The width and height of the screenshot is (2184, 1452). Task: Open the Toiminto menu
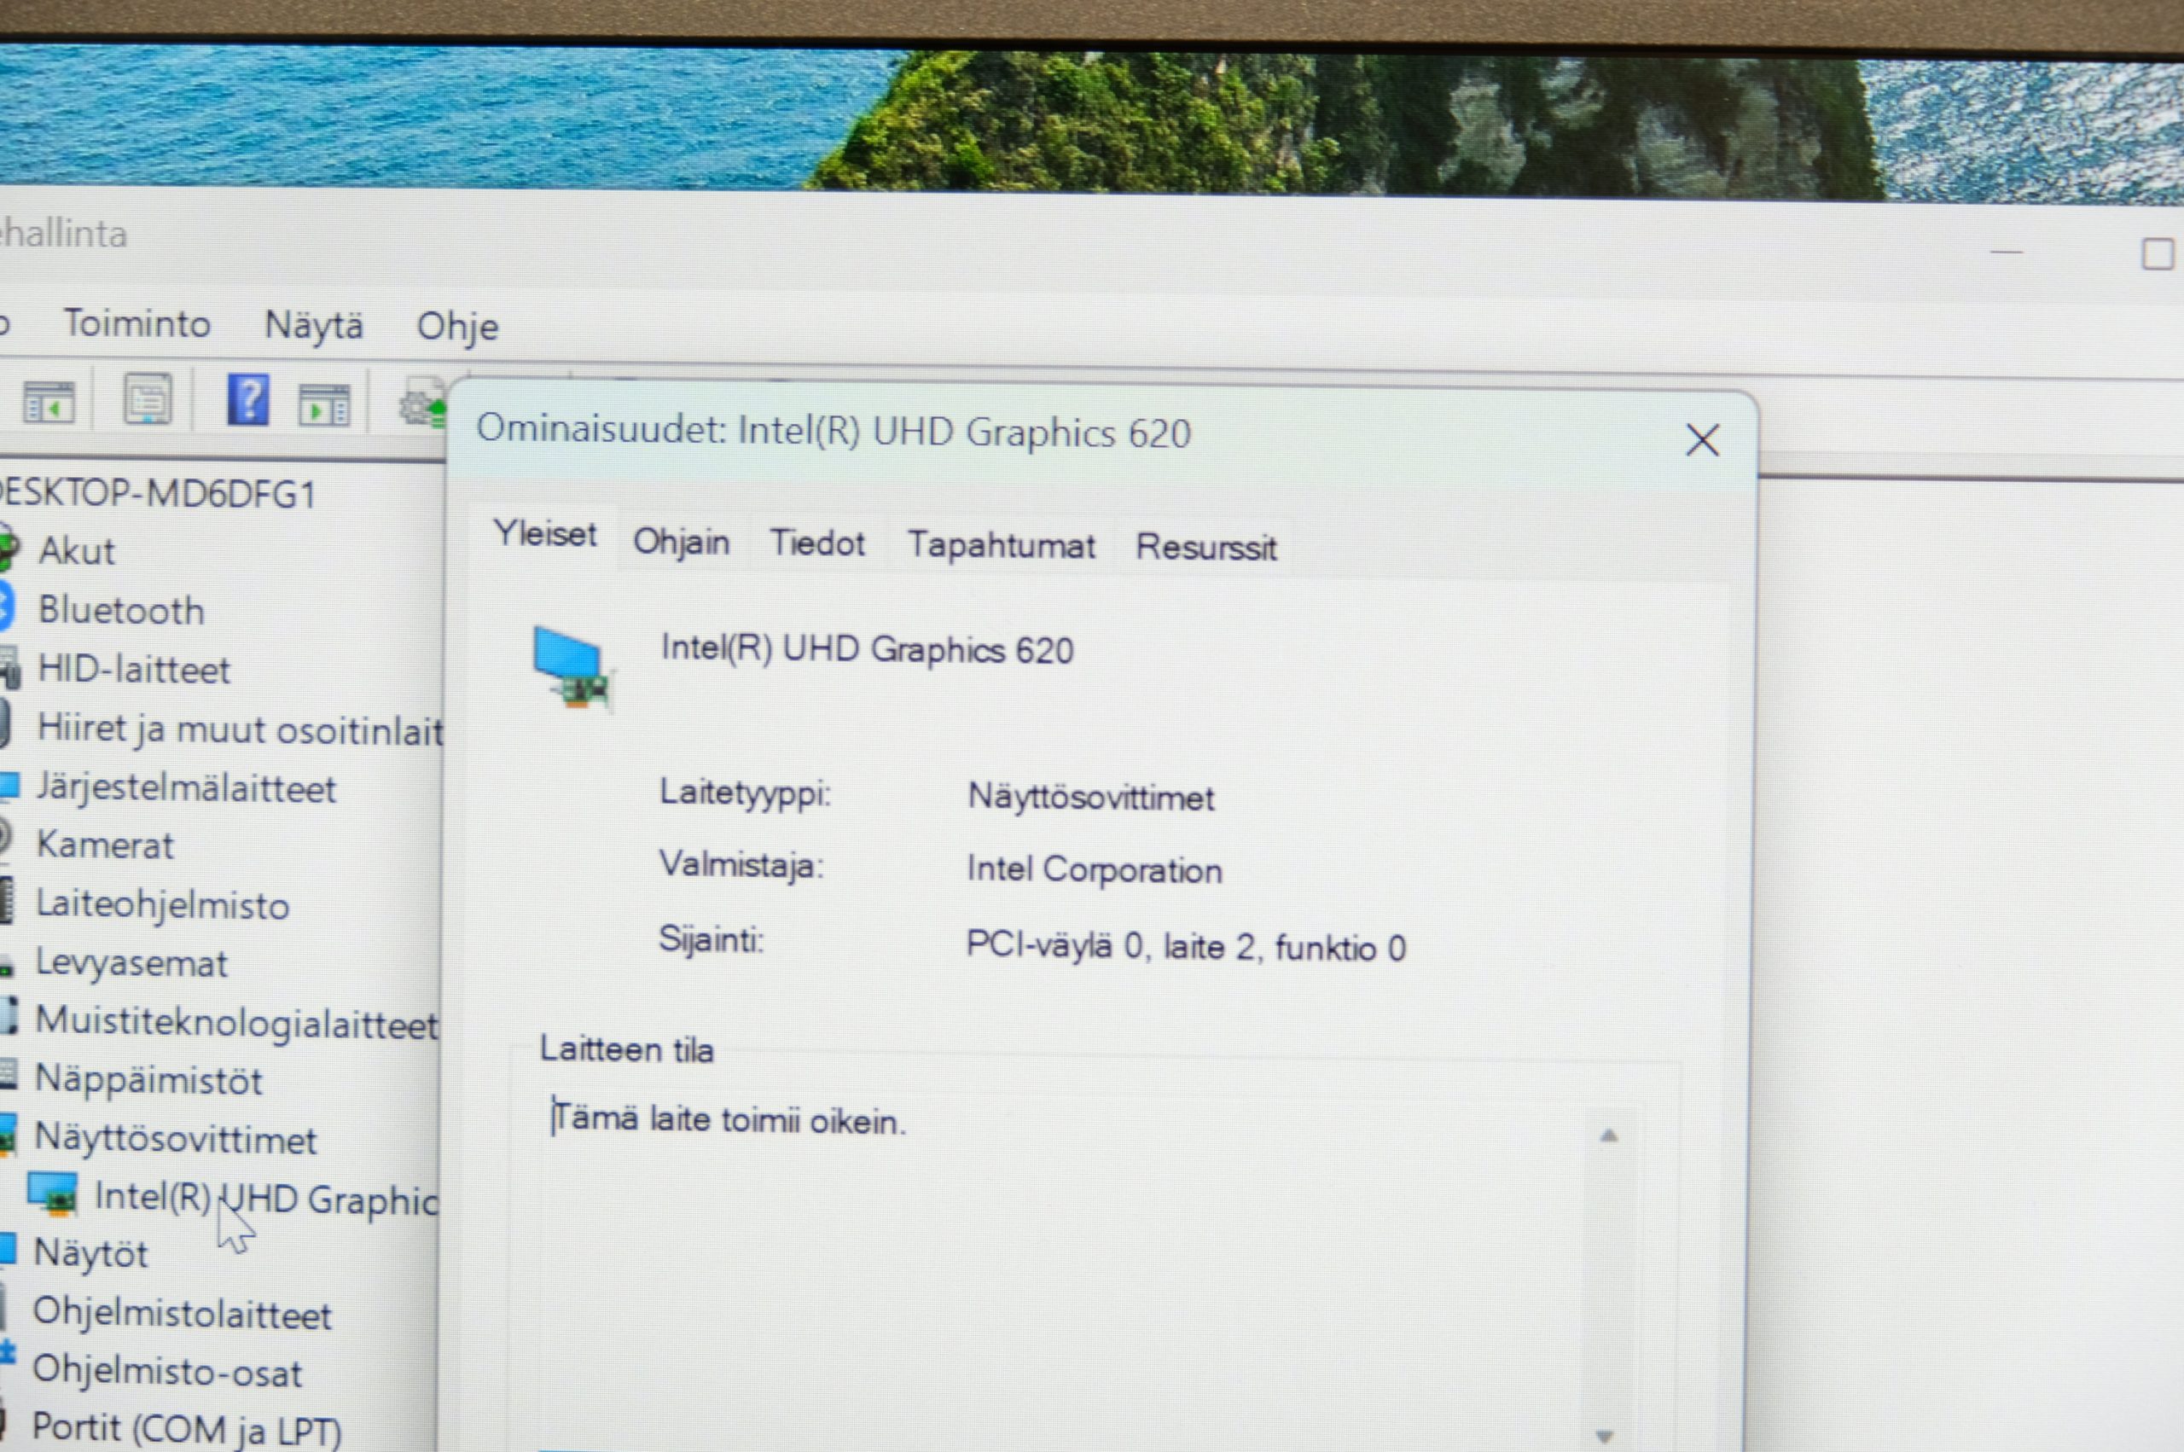[x=137, y=324]
